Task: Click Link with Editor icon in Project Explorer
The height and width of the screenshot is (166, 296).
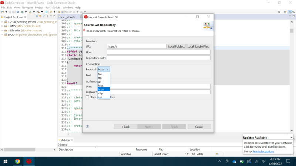Action: [40, 16]
